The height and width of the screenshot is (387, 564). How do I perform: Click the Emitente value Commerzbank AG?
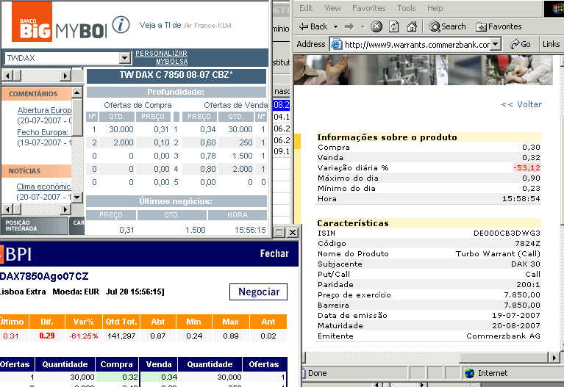tap(503, 336)
